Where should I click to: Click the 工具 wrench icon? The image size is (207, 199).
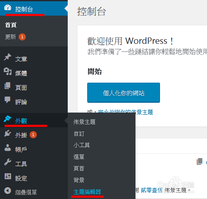pyautogui.click(x=8, y=162)
